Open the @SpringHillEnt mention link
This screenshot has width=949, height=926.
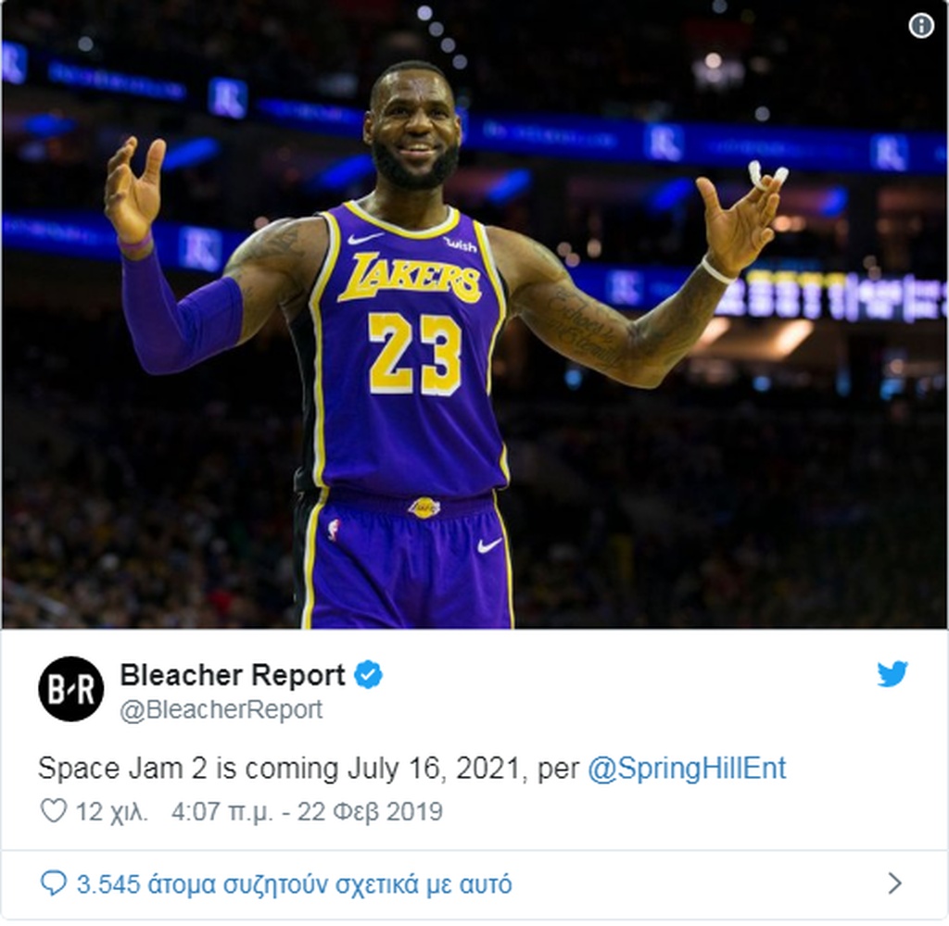pyautogui.click(x=687, y=769)
